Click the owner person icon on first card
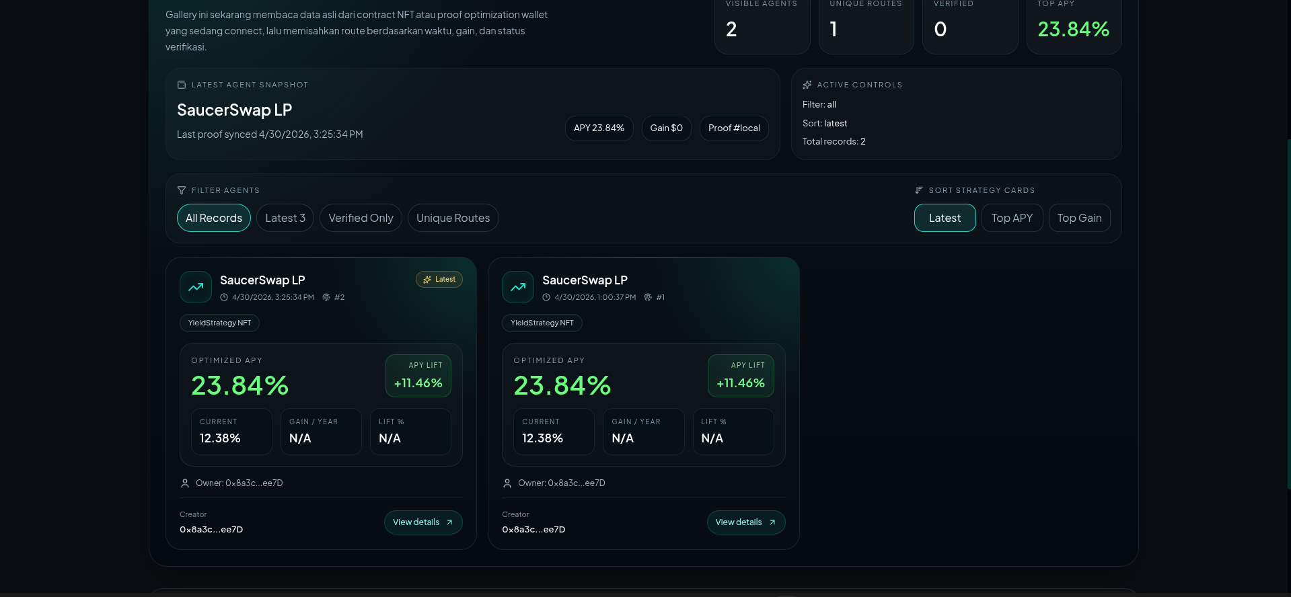 coord(185,483)
